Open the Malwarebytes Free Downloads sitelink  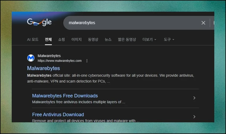pyautogui.click(x=65, y=96)
